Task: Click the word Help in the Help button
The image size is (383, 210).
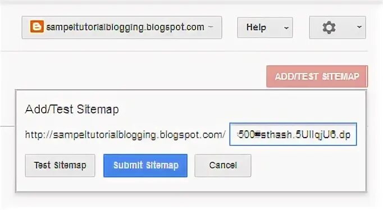Action: tap(256, 28)
